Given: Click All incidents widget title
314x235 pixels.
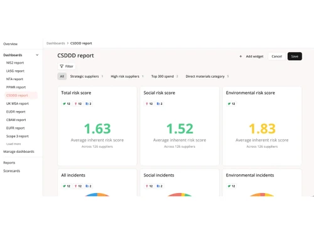Looking at the screenshot, I should [73, 175].
